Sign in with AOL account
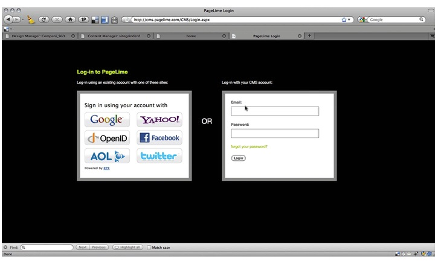The width and height of the screenshot is (435, 271). click(107, 156)
